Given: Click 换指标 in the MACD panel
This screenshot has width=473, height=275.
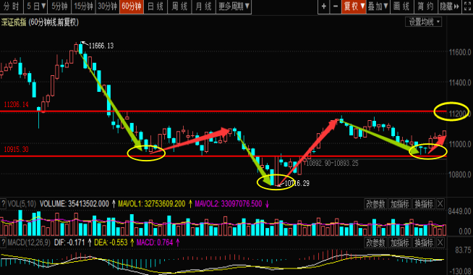Looking at the screenshot, I should coord(424,242).
